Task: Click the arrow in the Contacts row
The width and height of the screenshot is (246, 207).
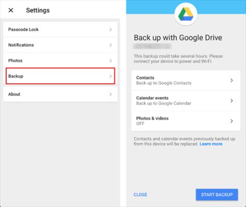Action: coord(231,80)
